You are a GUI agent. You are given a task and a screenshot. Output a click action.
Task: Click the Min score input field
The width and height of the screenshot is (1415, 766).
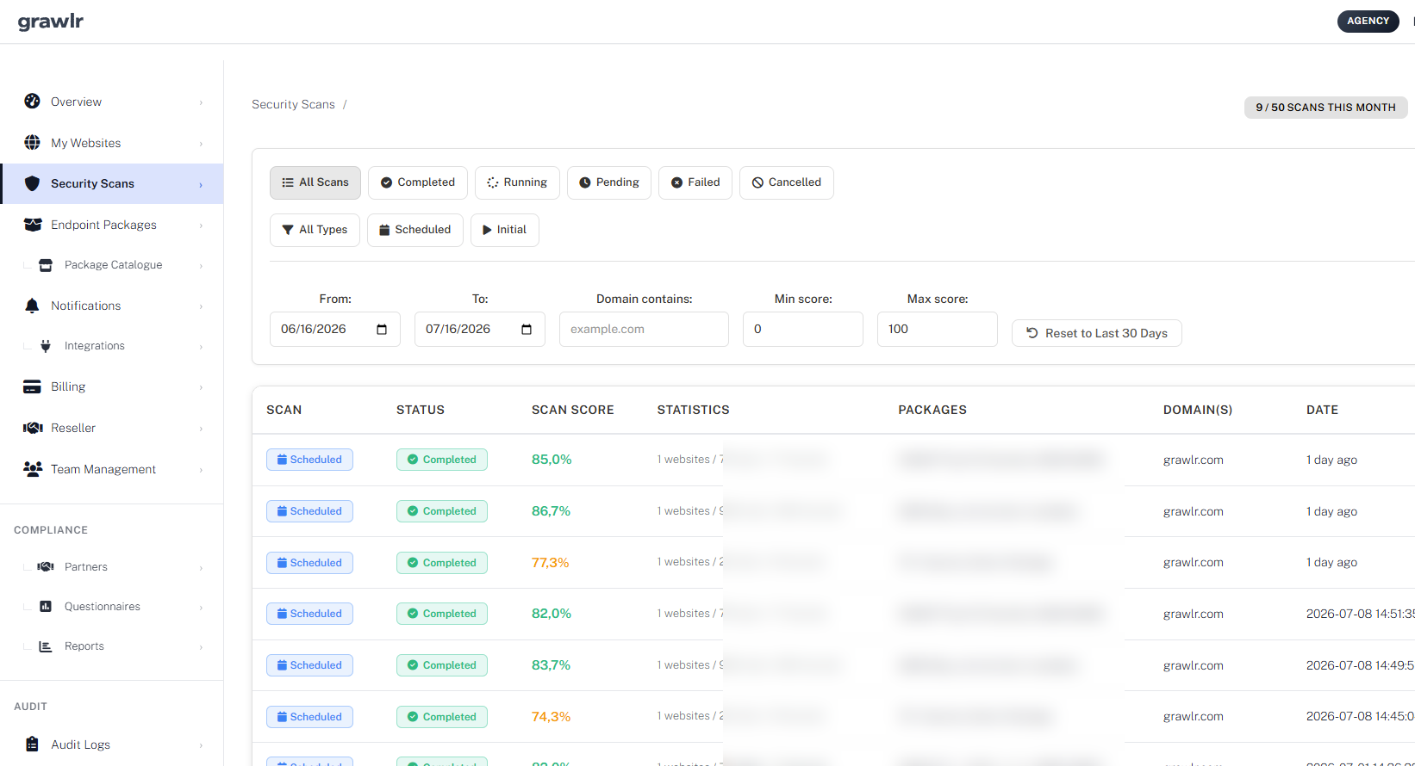pyautogui.click(x=803, y=330)
